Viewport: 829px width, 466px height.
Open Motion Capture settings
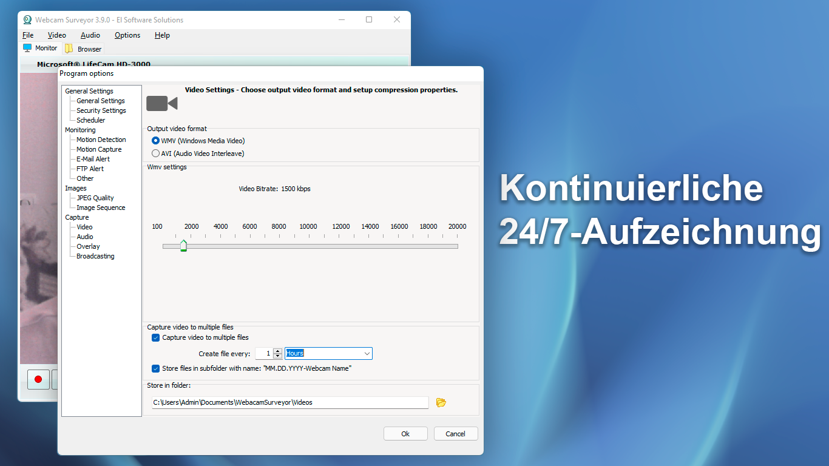pos(99,149)
